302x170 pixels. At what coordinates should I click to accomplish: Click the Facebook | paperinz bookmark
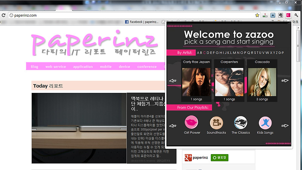[x=142, y=22]
